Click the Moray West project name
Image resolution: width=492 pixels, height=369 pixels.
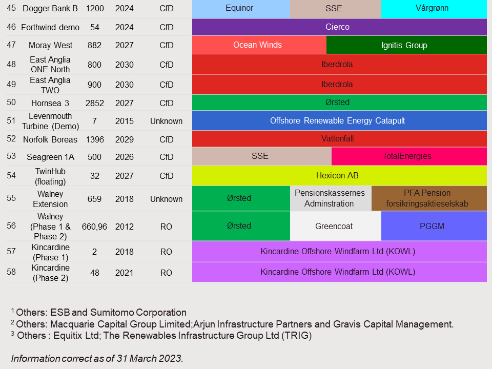(50, 46)
